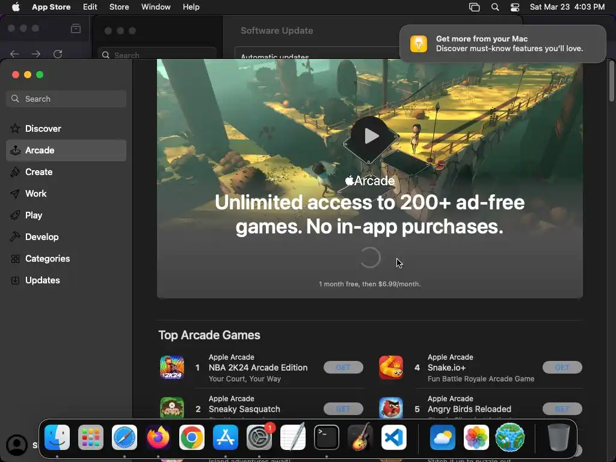Get Snake.io+ game
Image resolution: width=616 pixels, height=462 pixels.
[x=562, y=368]
